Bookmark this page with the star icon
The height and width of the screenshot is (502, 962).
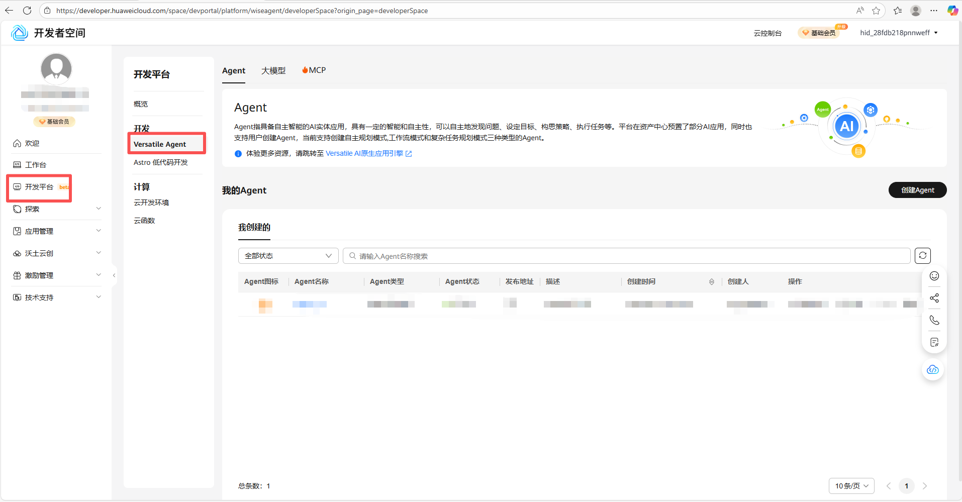(876, 11)
